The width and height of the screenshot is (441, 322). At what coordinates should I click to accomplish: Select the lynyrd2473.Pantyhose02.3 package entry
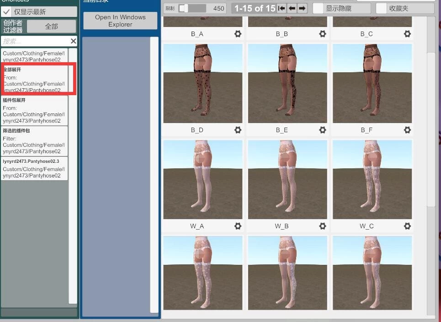(x=34, y=168)
